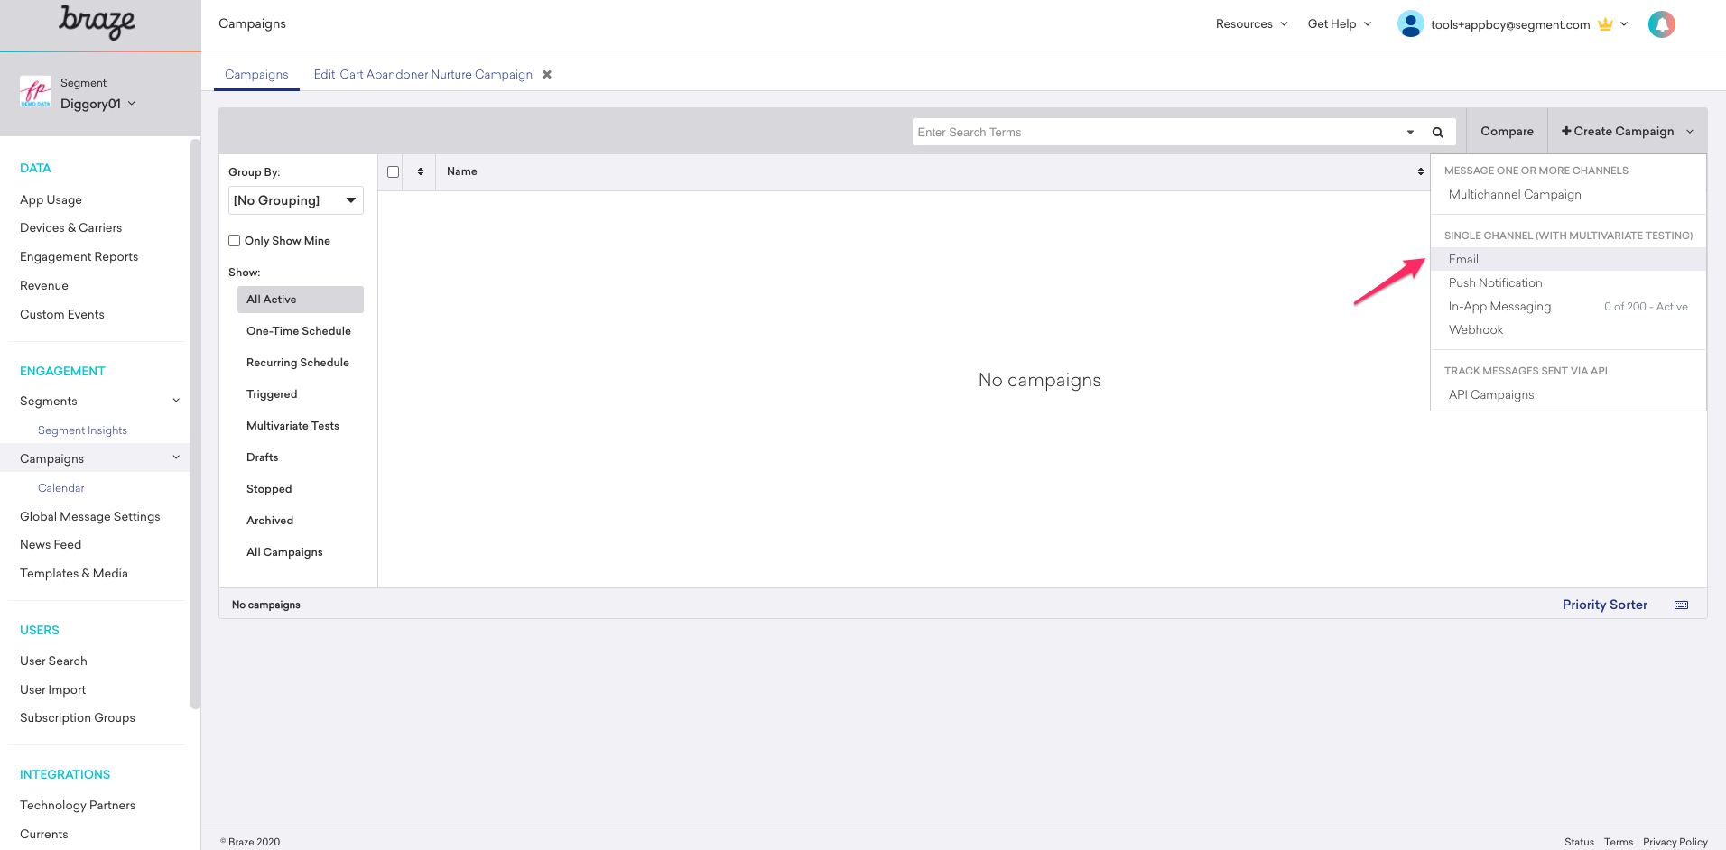The width and height of the screenshot is (1726, 850).
Task: Open the [No Grouping] dropdown
Action: pyautogui.click(x=295, y=199)
